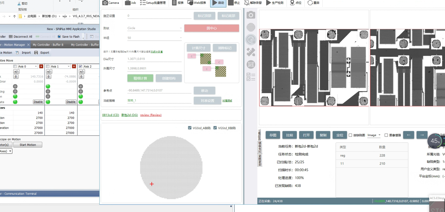This screenshot has height=212, width=445.
Task: Open the 控制面板 vertical tab
Action: point(260,160)
